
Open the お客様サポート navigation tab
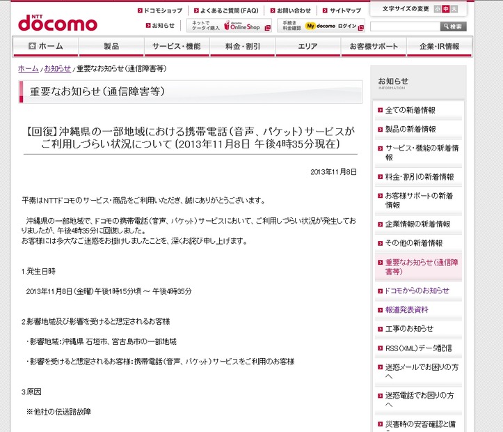[x=374, y=46]
